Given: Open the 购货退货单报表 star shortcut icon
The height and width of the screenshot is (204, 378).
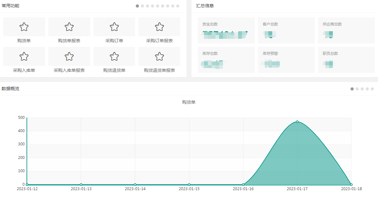Looking at the screenshot, I should click(x=159, y=56).
